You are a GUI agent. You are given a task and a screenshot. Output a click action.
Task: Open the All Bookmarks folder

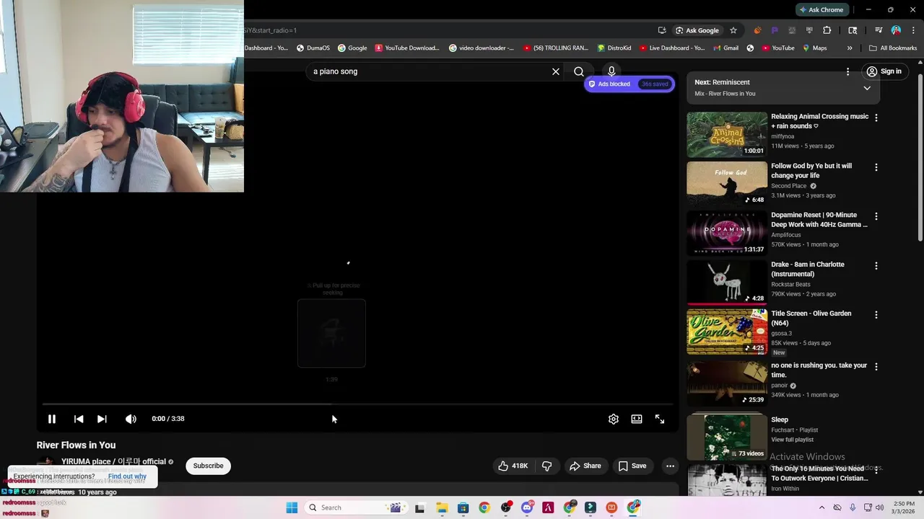tap(893, 48)
